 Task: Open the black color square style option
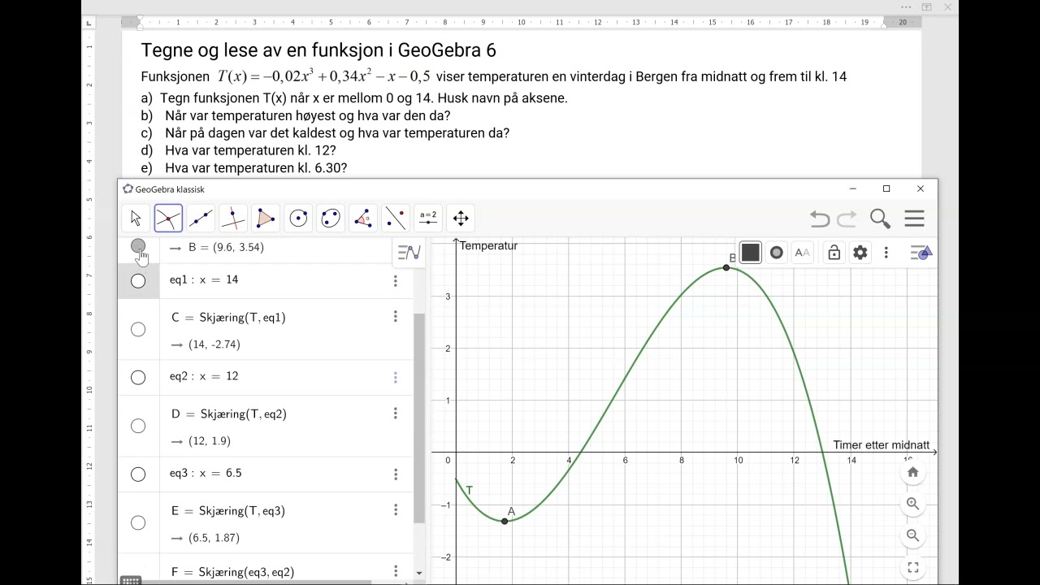[751, 253]
